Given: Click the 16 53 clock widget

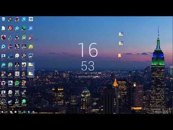Looking at the screenshot, I should tap(88, 57).
